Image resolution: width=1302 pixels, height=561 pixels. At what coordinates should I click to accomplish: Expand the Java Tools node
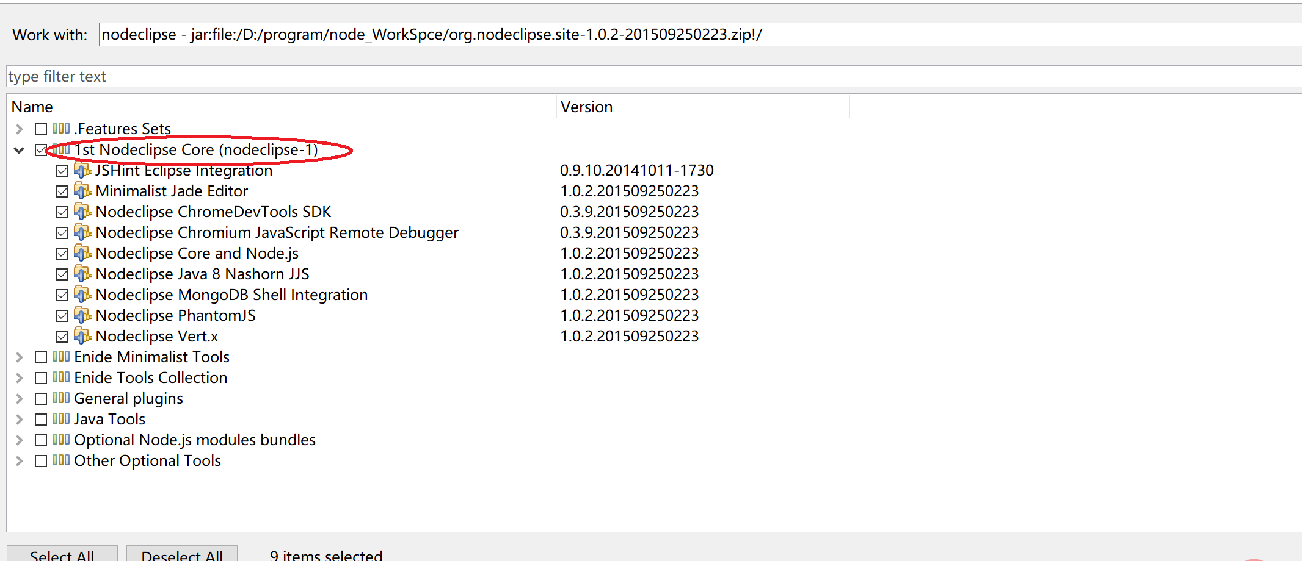coord(19,420)
